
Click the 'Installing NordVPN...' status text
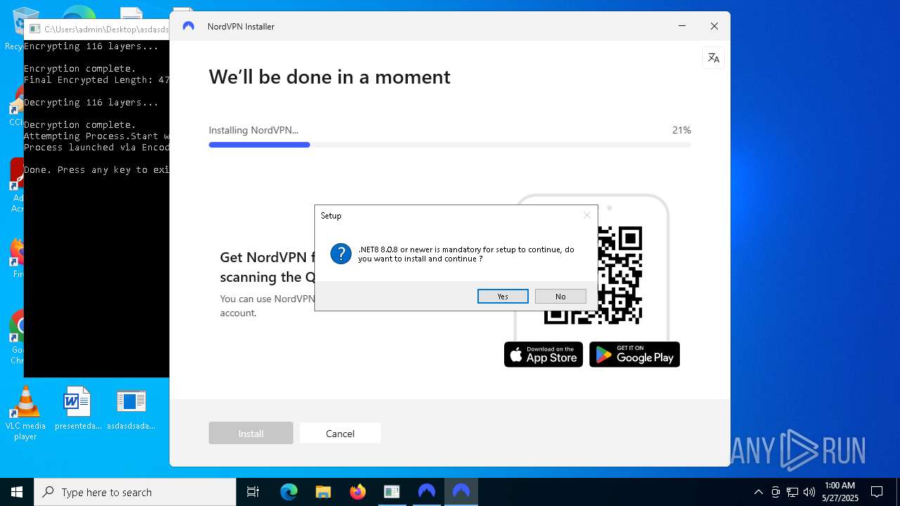[x=253, y=130]
